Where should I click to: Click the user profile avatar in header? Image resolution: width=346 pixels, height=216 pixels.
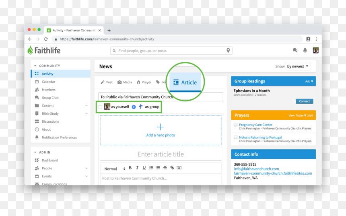pyautogui.click(x=315, y=50)
